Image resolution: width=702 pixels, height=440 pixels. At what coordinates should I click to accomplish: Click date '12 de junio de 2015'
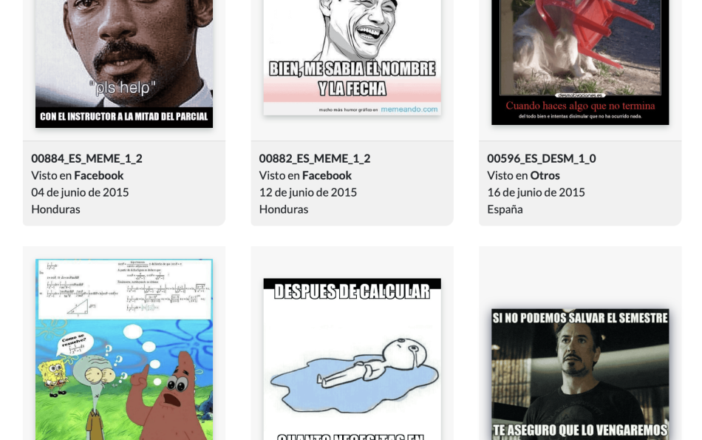pyautogui.click(x=308, y=192)
